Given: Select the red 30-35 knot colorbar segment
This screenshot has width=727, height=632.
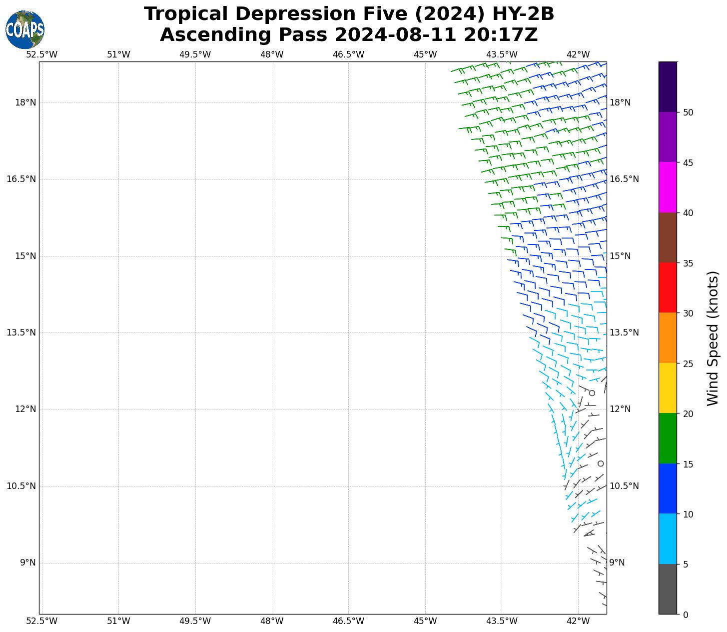Looking at the screenshot, I should coord(668,287).
